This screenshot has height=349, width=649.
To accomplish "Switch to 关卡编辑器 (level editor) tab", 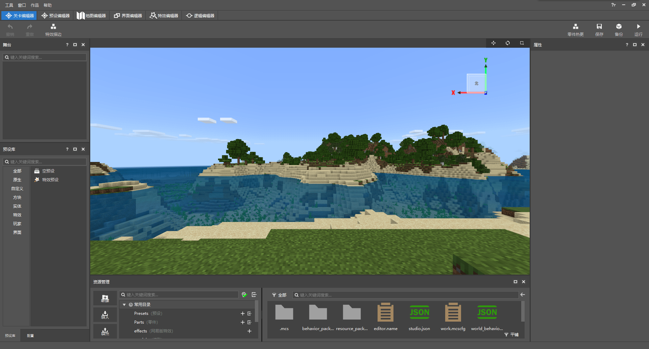I will click(20, 16).
